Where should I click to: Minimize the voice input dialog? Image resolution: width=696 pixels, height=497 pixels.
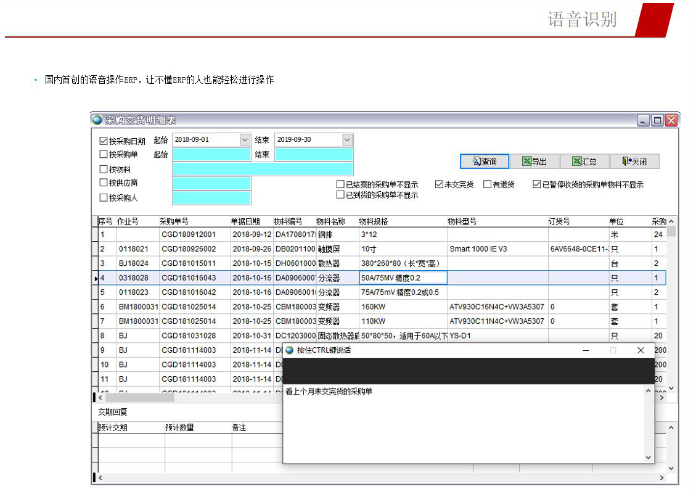586,350
